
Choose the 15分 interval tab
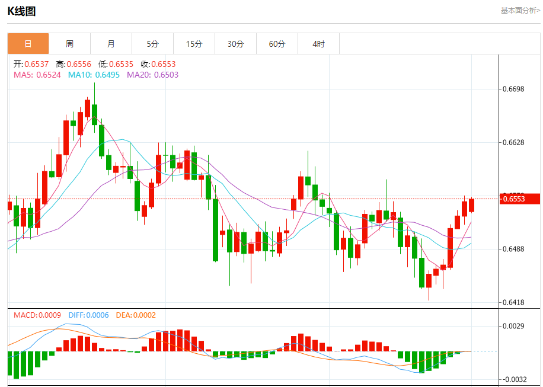[x=194, y=44]
